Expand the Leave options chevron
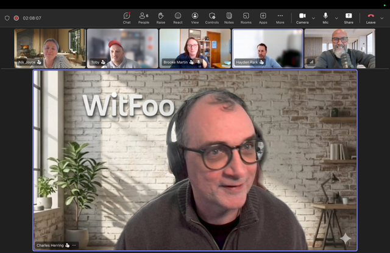 382,18
